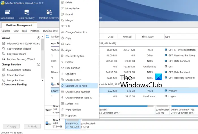Viewport: 198px width, 134px height.
Task: Start Copy Disk Wizard
Action: [x=16, y=54]
